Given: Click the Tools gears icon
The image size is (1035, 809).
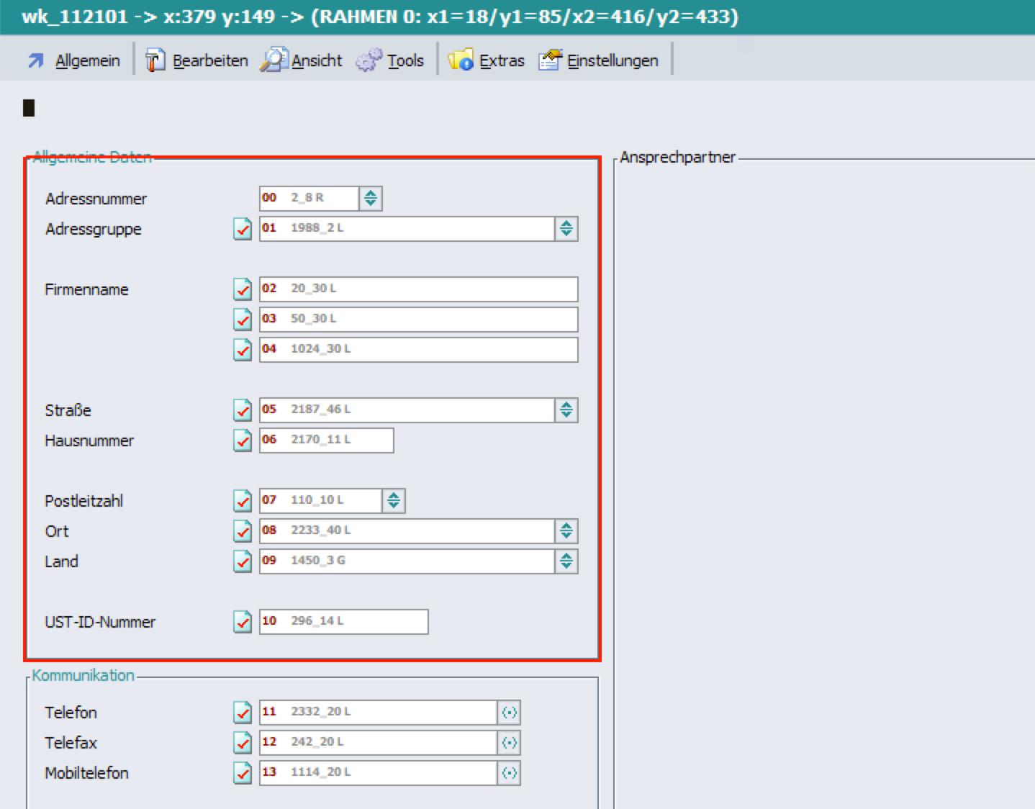Looking at the screenshot, I should 369,60.
